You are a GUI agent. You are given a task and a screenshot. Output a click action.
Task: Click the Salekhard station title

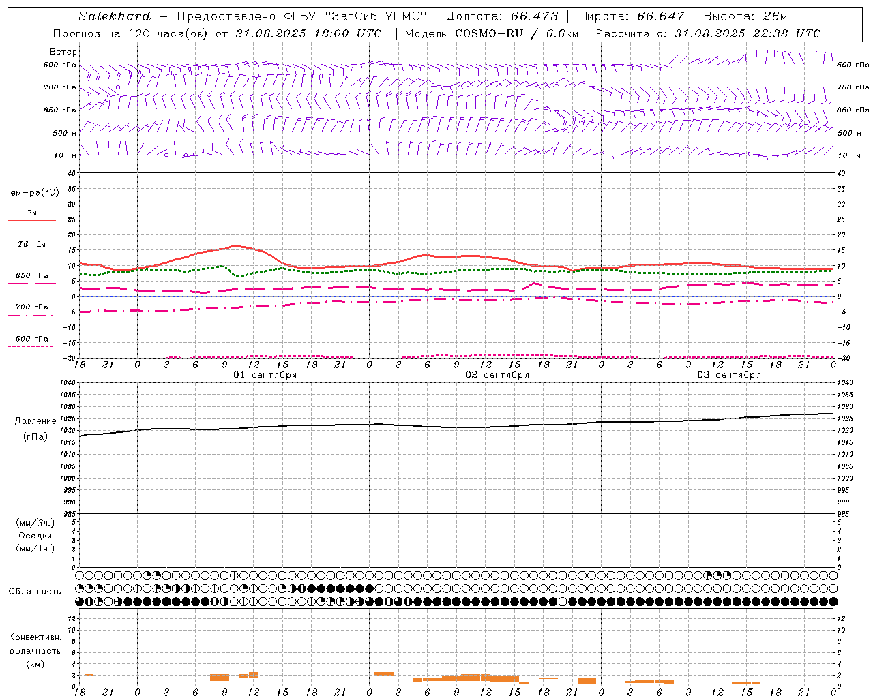pyautogui.click(x=115, y=16)
